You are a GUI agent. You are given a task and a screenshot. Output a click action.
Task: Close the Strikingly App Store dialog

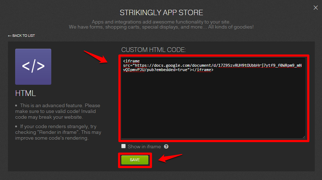(x=316, y=8)
